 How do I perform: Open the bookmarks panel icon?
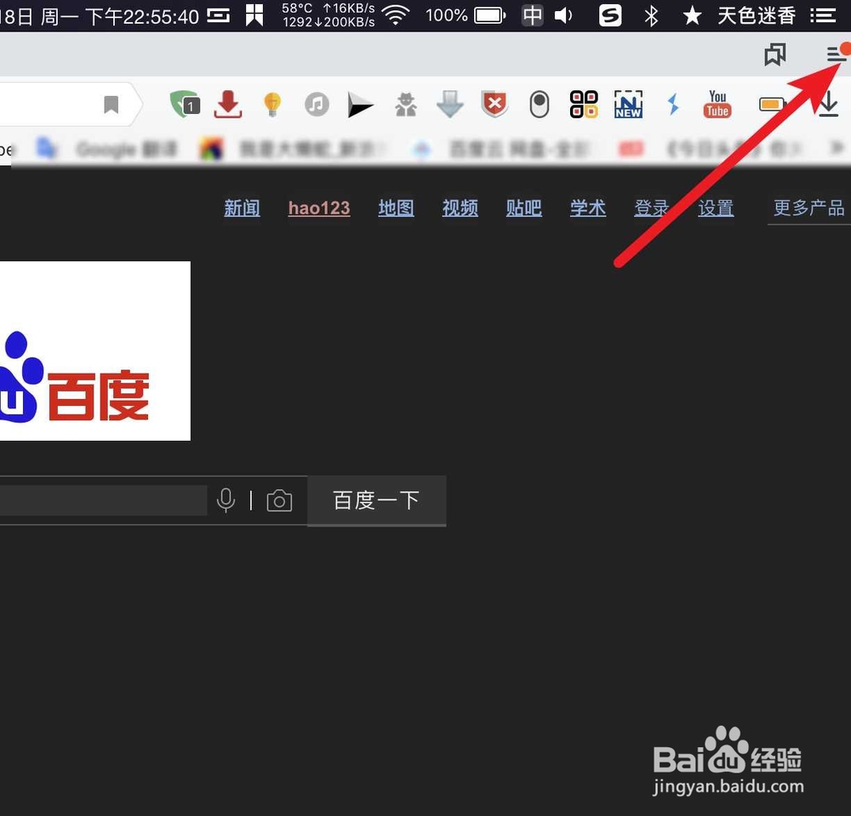[774, 54]
